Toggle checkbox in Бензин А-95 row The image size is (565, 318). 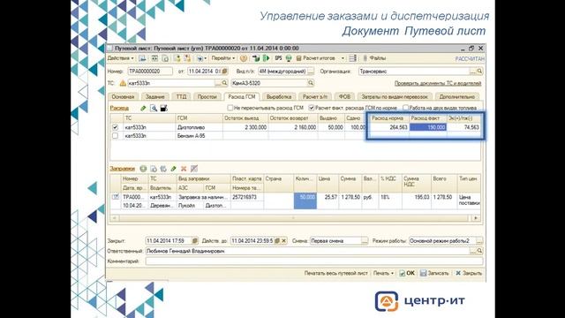coord(115,136)
